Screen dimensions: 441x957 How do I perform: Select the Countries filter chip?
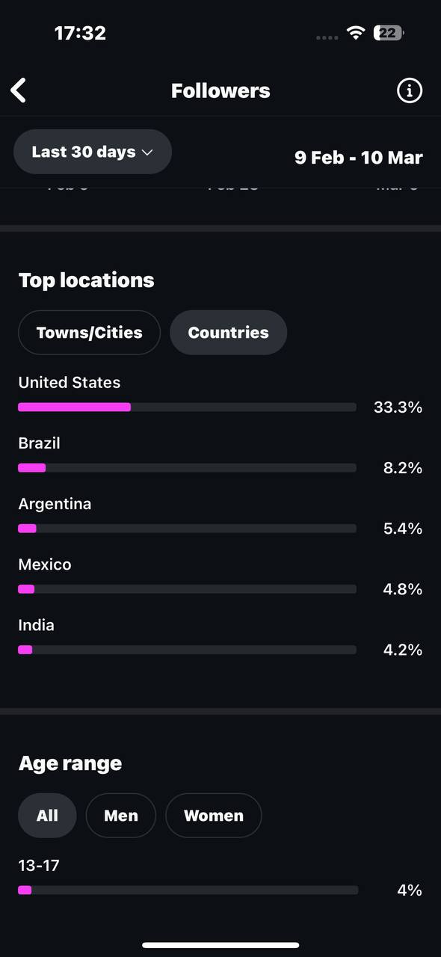pos(228,333)
